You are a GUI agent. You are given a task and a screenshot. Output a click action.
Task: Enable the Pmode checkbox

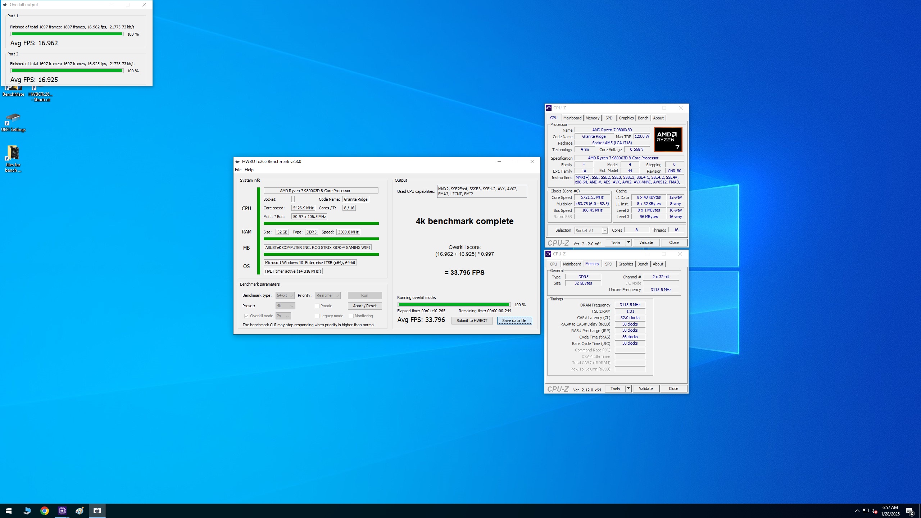(x=317, y=306)
